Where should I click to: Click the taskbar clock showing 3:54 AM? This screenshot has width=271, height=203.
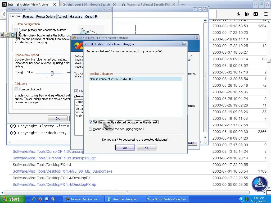click(259, 198)
